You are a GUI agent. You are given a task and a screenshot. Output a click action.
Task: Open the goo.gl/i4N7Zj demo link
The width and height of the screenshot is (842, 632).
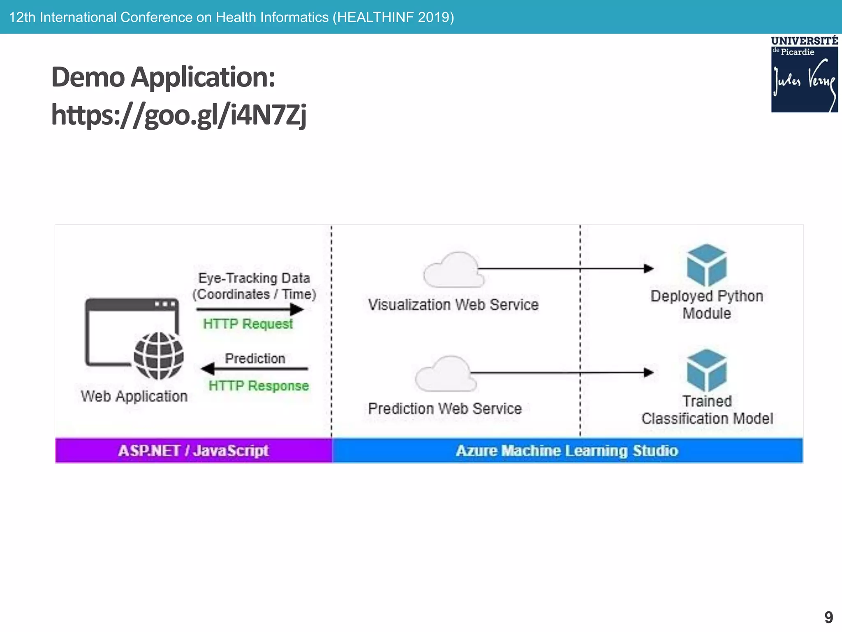[x=179, y=115]
